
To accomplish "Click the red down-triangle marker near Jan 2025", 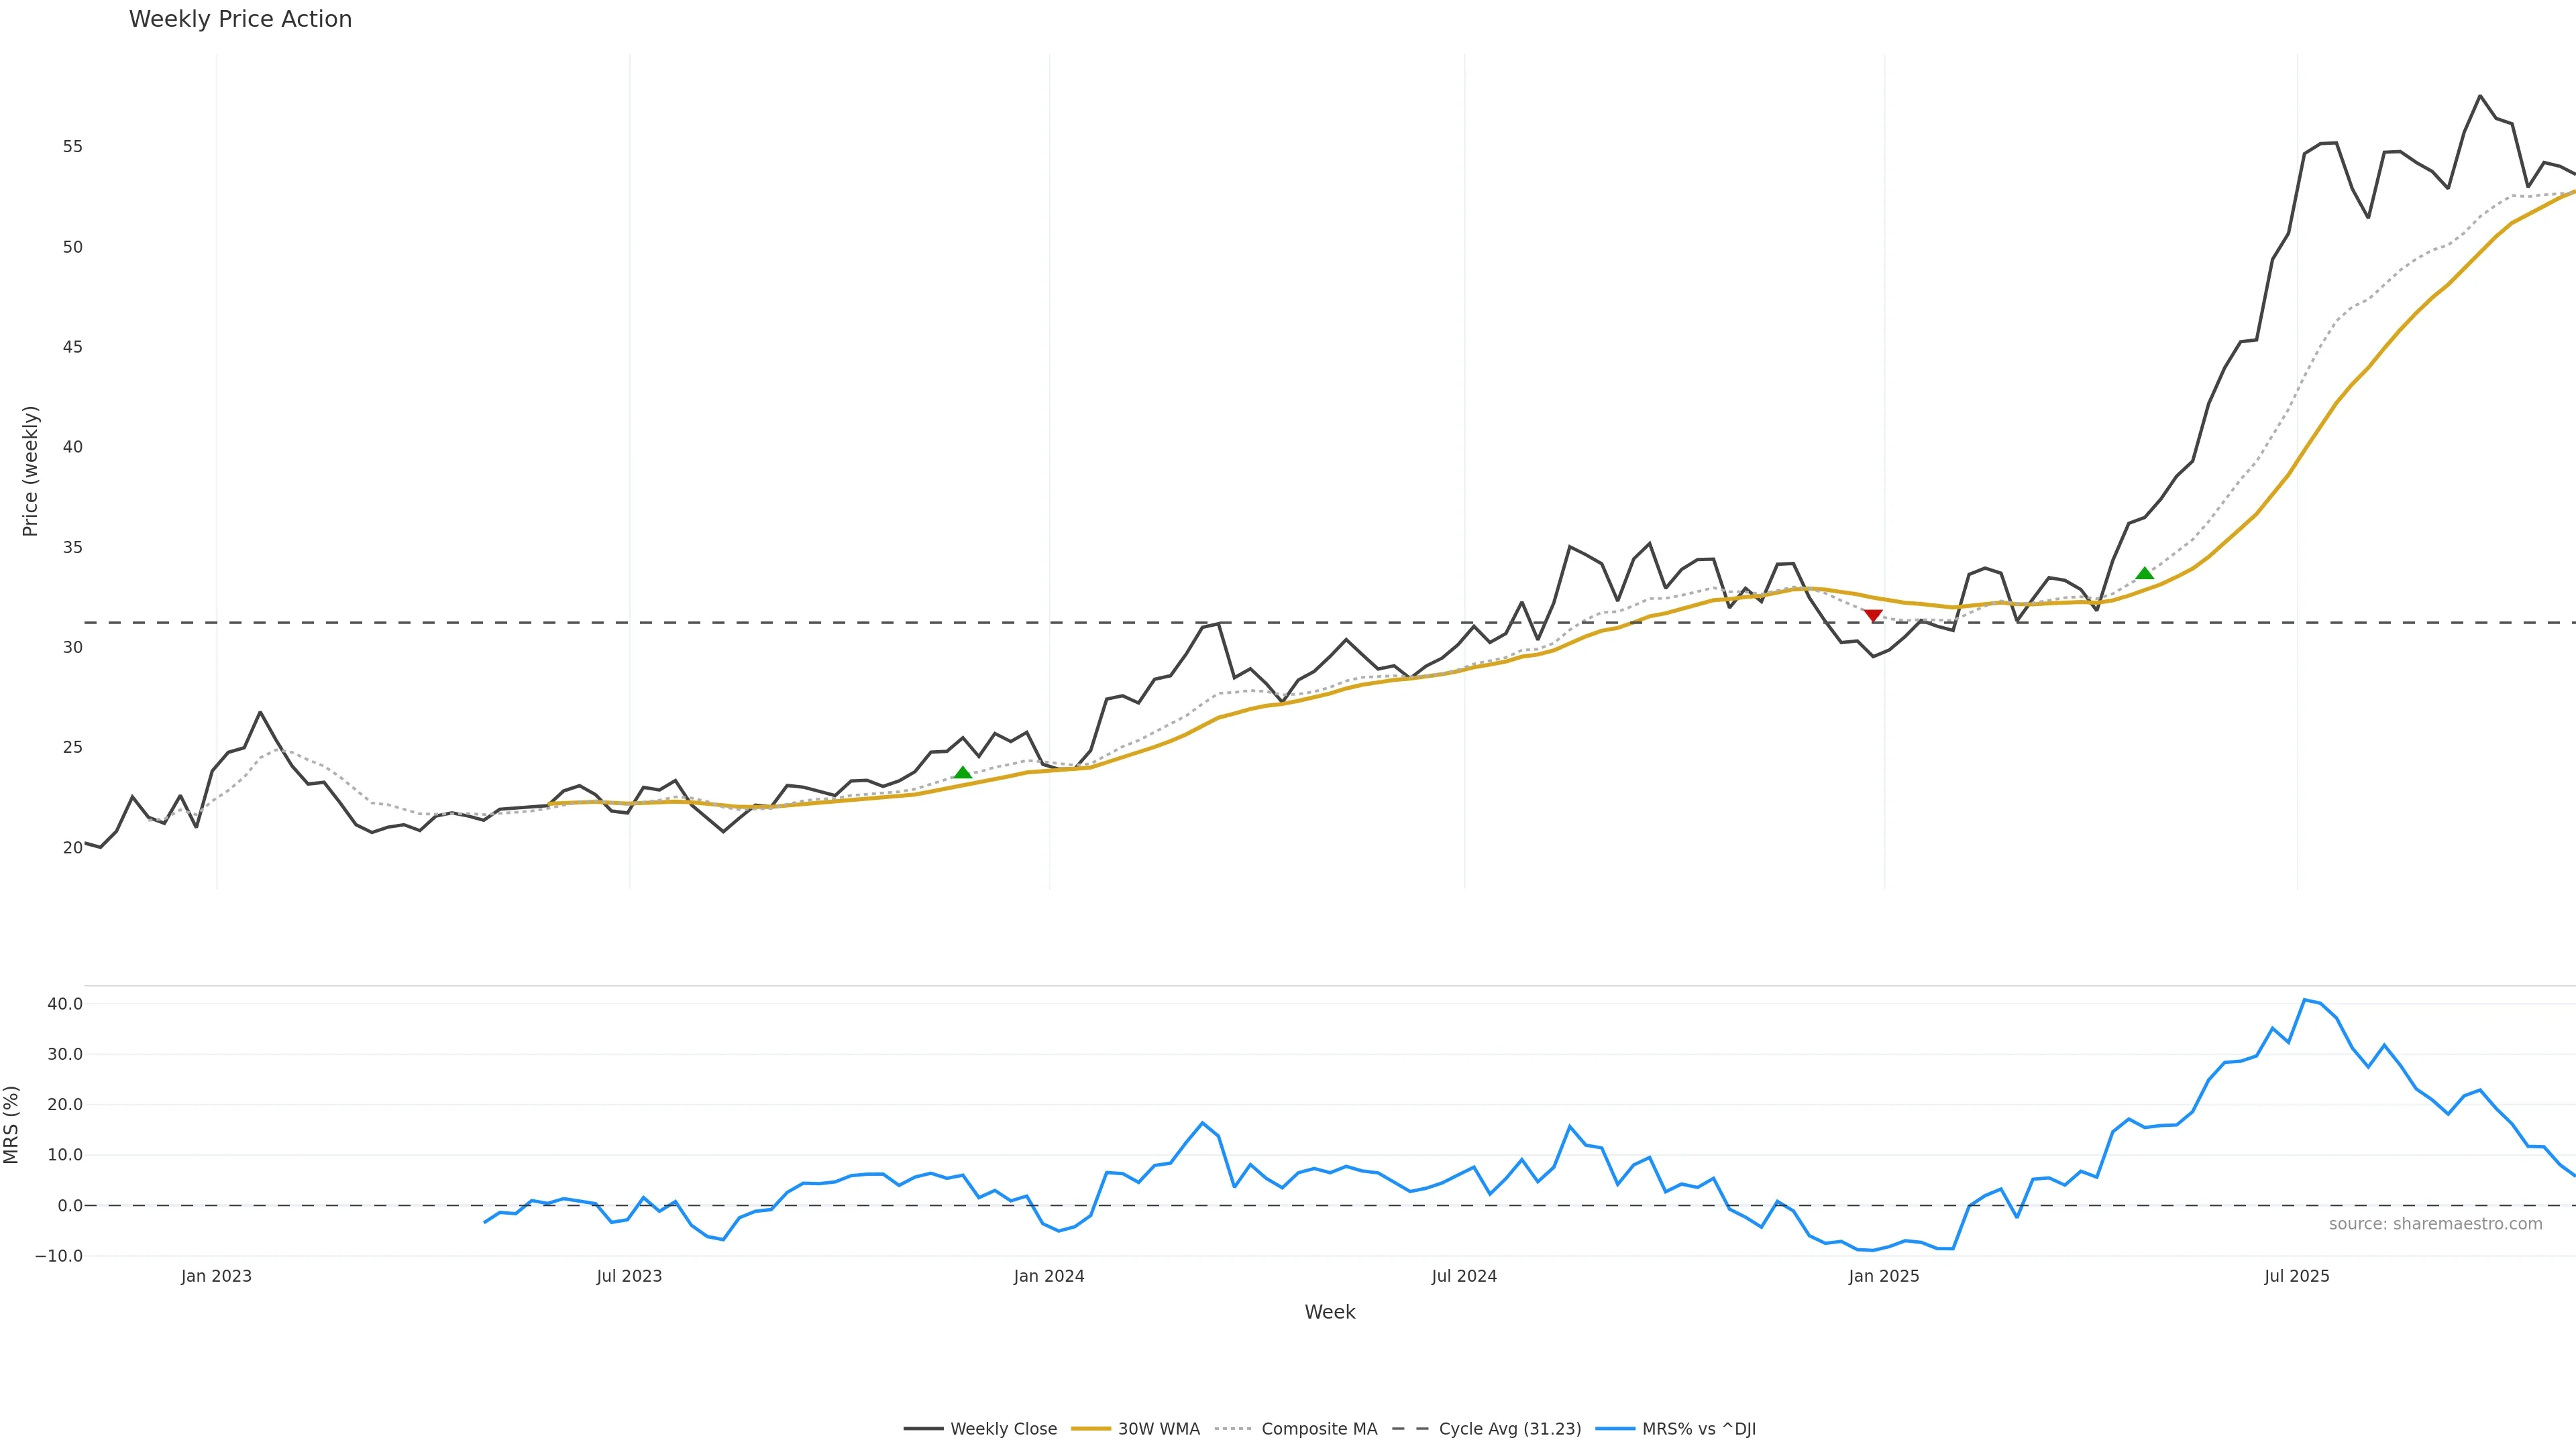I will 1873,615.
